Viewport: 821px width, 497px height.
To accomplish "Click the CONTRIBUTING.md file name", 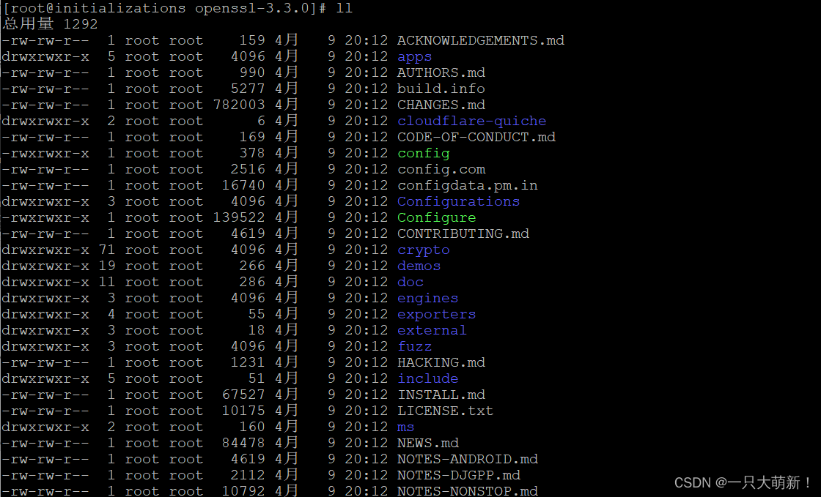I will pos(463,234).
